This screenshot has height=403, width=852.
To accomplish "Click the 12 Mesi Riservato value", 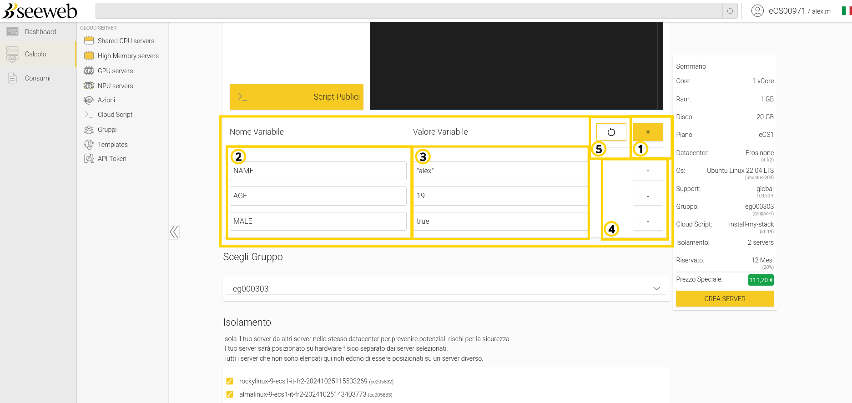I will tap(762, 260).
